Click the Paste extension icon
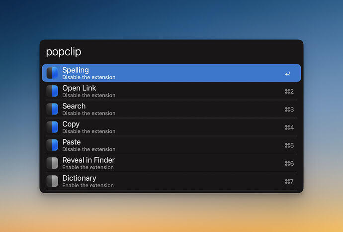Viewport: 343px width, 232px height. tap(52, 145)
